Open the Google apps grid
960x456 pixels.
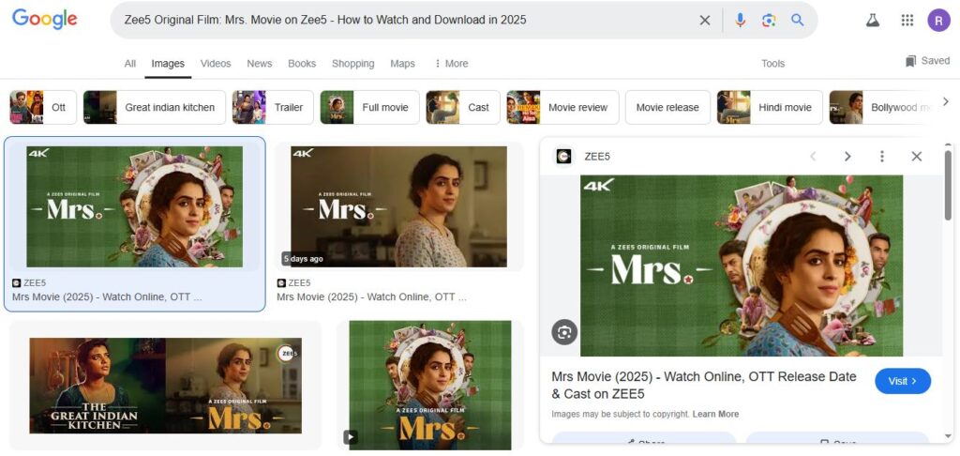pos(907,20)
